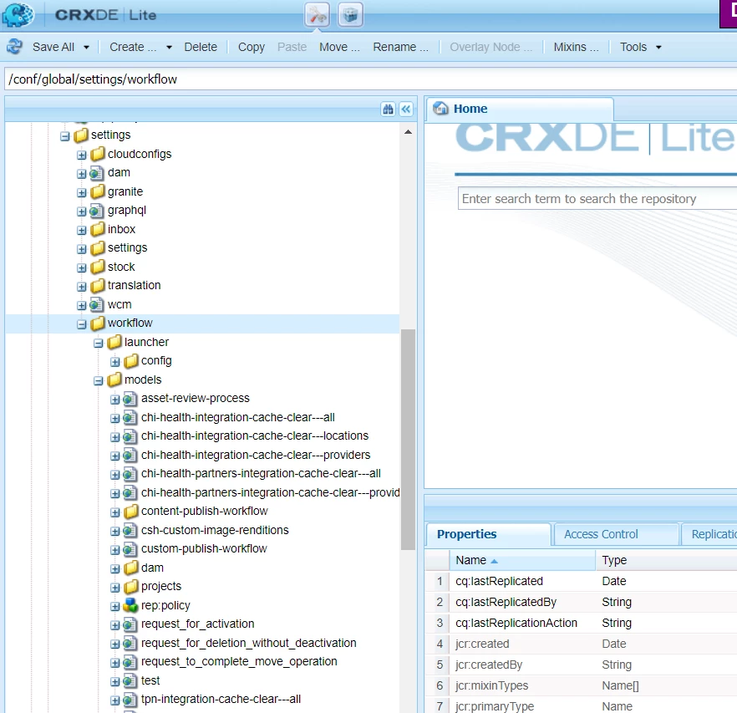The height and width of the screenshot is (713, 737).
Task: Click the binoculars search icon in tree panel
Action: click(388, 109)
